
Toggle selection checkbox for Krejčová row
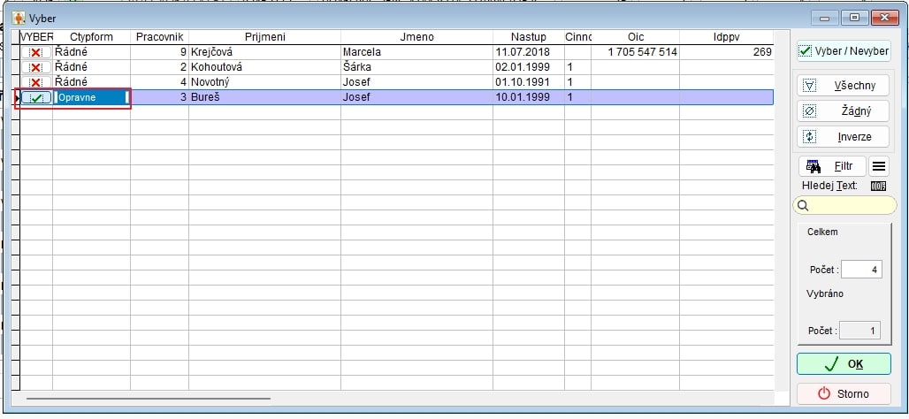pos(35,53)
